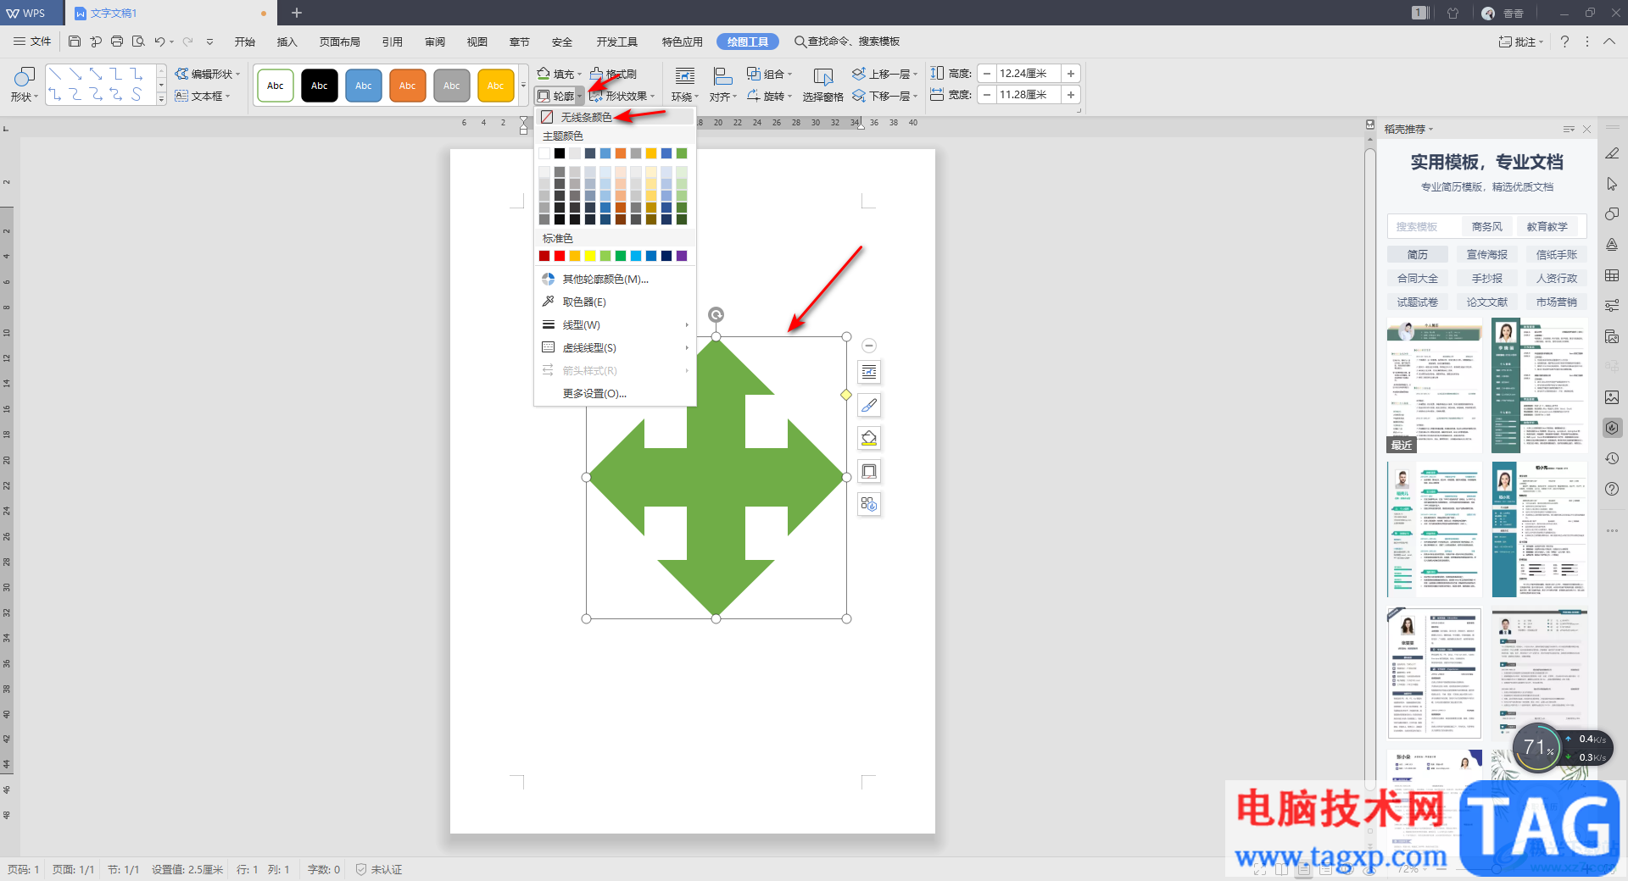Screen dimensions: 1628x881
Task: Open the Insert (插入) tab
Action: pyautogui.click(x=287, y=42)
